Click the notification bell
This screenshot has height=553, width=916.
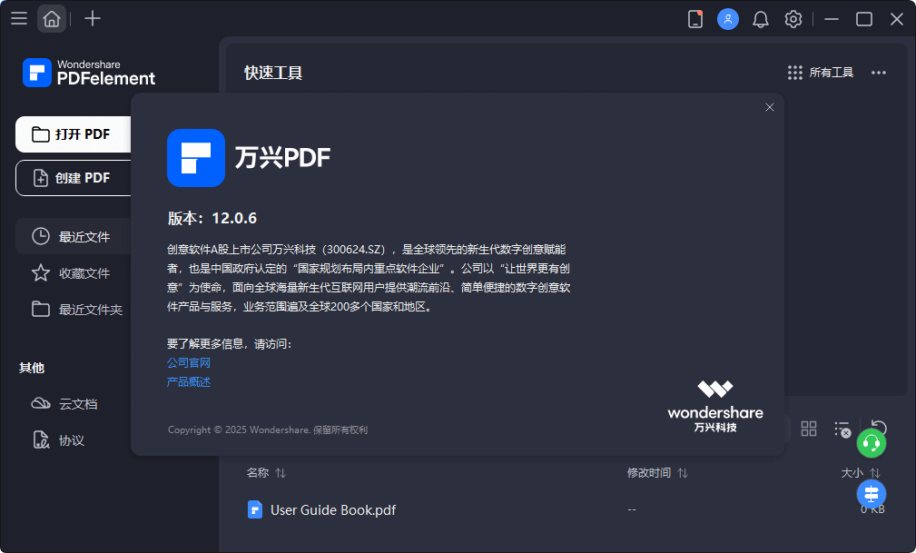click(x=761, y=18)
